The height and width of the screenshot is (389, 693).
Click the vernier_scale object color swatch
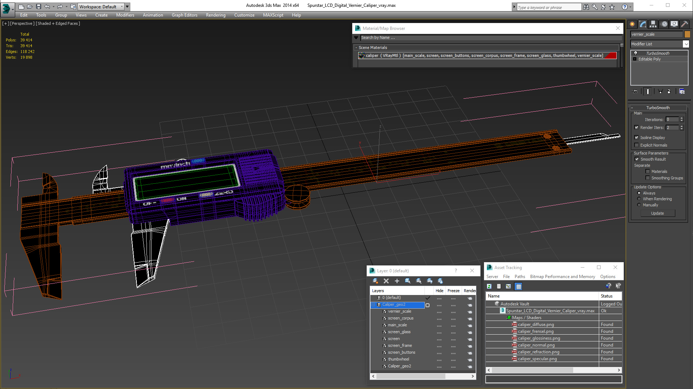687,34
